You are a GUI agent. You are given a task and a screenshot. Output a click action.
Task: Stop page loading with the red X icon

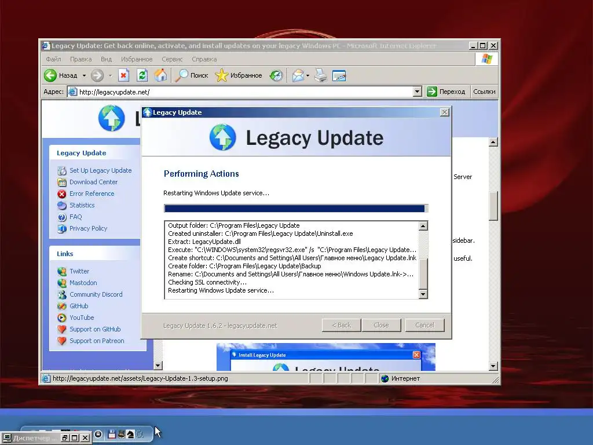click(124, 75)
